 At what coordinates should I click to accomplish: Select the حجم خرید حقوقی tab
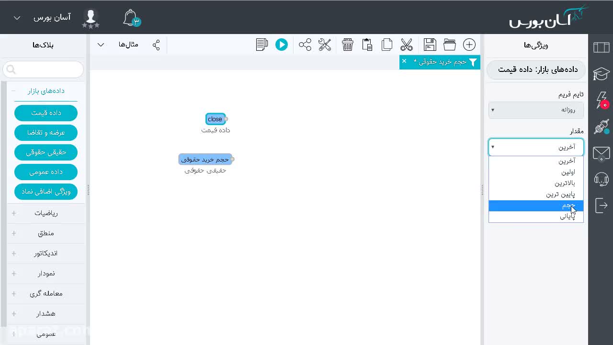pyautogui.click(x=440, y=62)
